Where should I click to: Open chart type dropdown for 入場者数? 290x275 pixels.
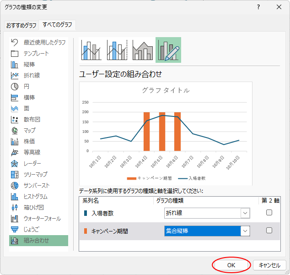[x=246, y=213]
